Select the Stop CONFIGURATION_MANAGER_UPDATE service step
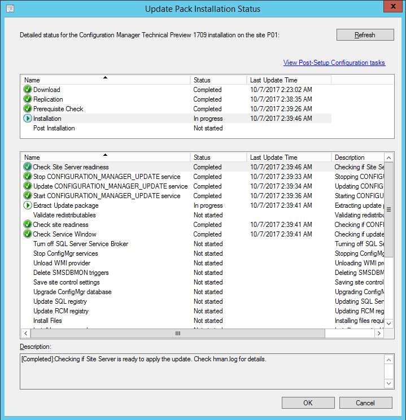 203,177
